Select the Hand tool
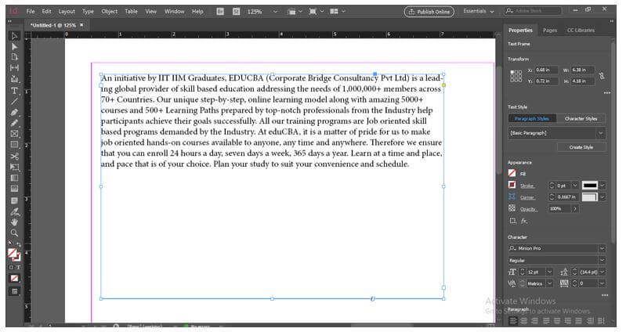The width and height of the screenshot is (626, 332). (x=14, y=222)
